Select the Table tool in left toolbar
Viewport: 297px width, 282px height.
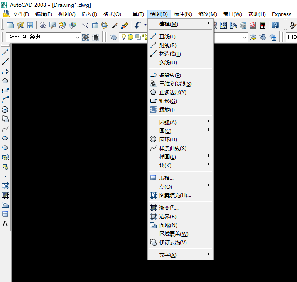coord(5,214)
